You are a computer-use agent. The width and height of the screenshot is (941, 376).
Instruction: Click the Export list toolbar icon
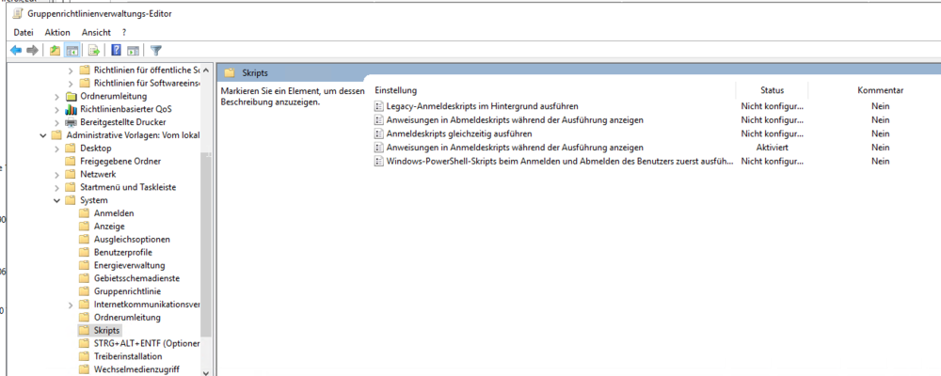point(93,50)
